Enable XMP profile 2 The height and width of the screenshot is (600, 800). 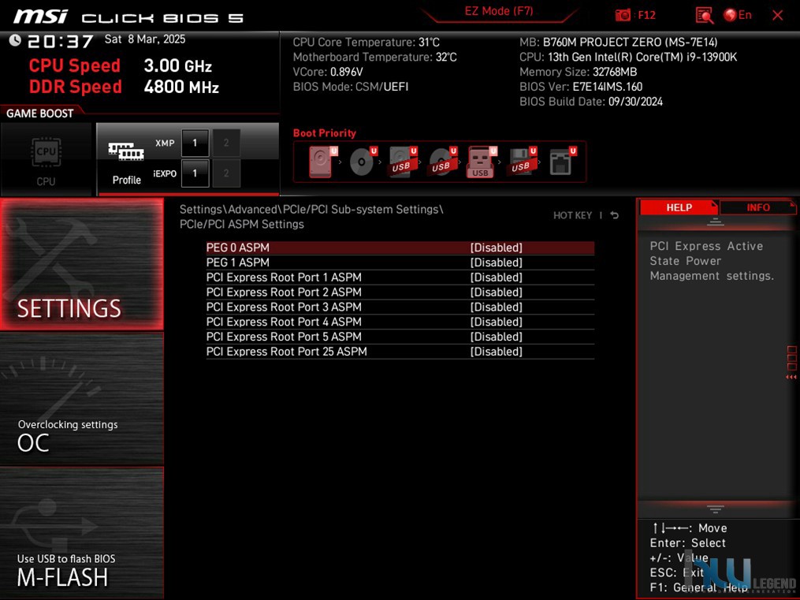tap(226, 143)
